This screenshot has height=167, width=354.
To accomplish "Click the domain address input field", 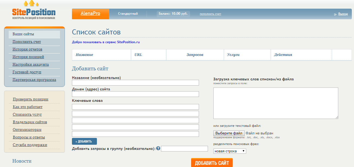I will pyautogui.click(x=135, y=94).
